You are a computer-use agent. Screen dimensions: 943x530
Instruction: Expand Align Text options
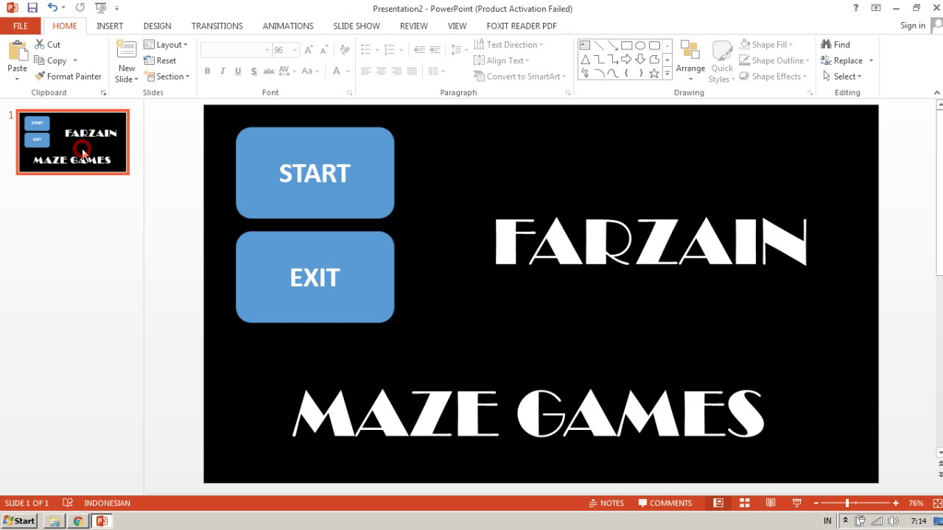pos(502,60)
